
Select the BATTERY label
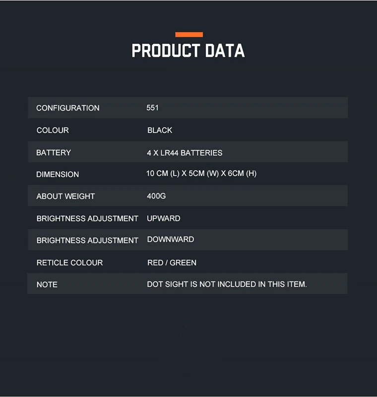tap(54, 152)
